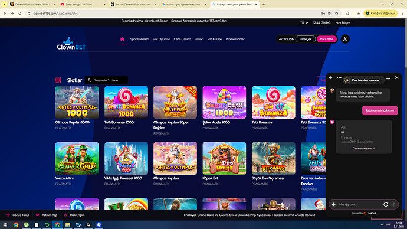Screen dimensions: 407x229
Task: Open the three-dots chat options menu
Action: tap(339, 78)
